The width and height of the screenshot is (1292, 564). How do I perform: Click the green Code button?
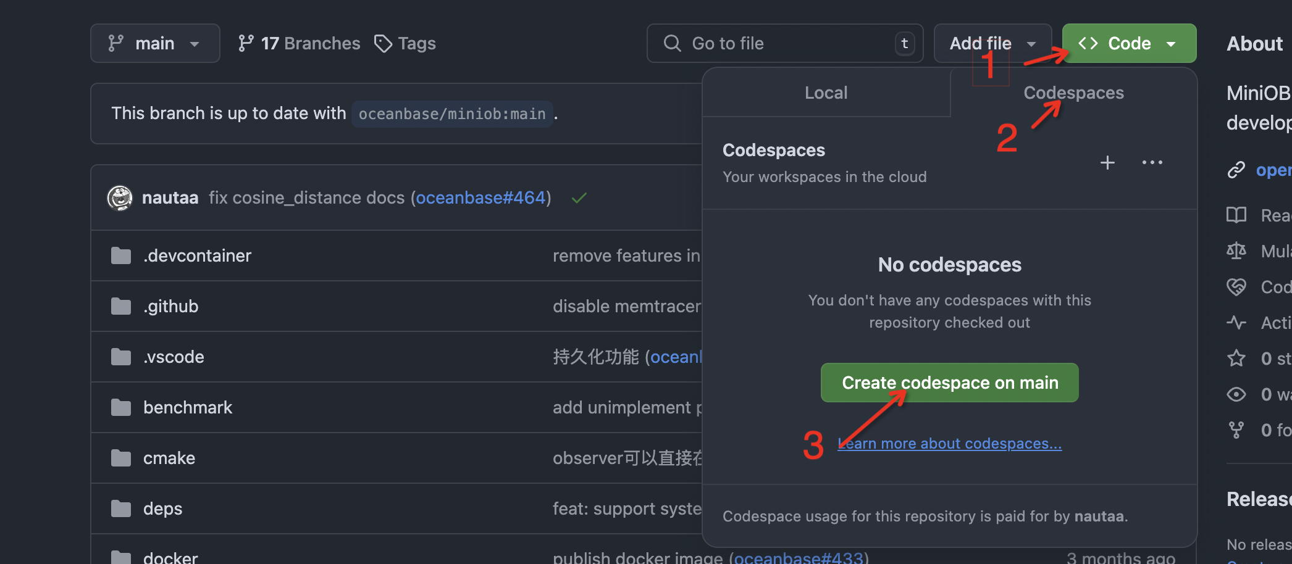(x=1129, y=43)
